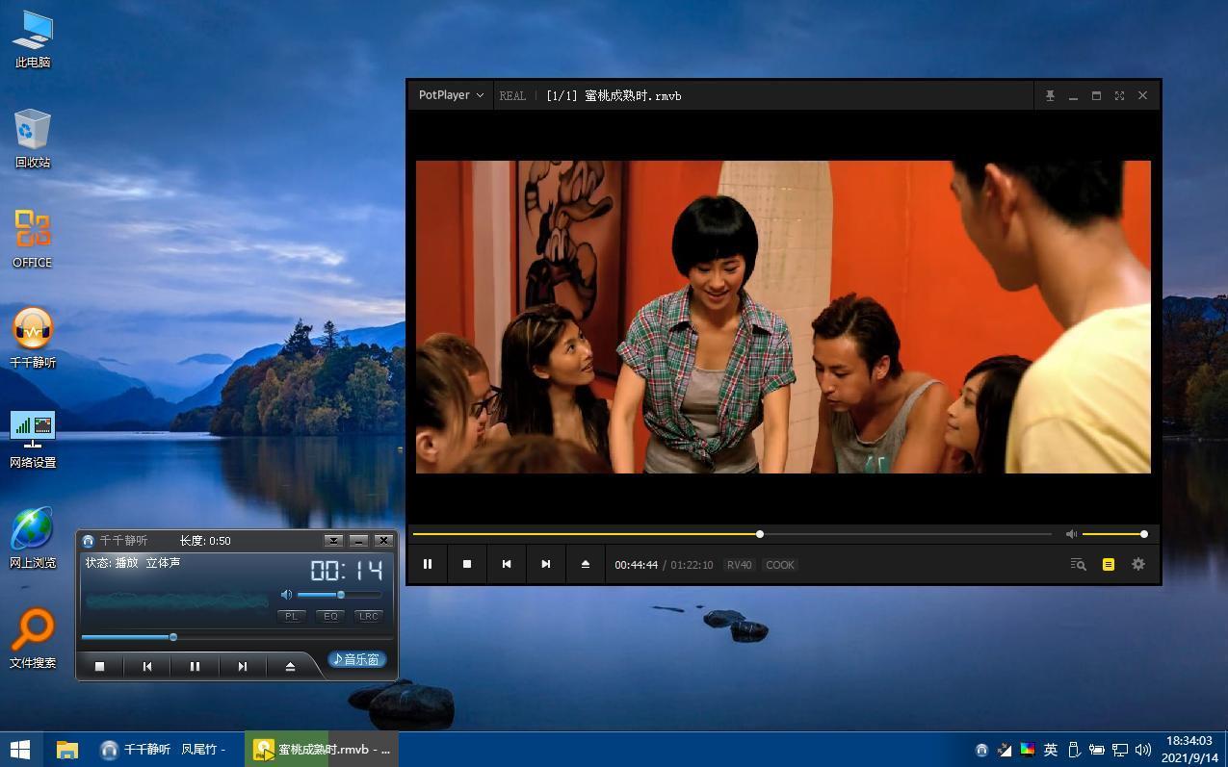Pin PotPlayer window always on top
Viewport: 1228px width, 767px height.
pos(1050,95)
